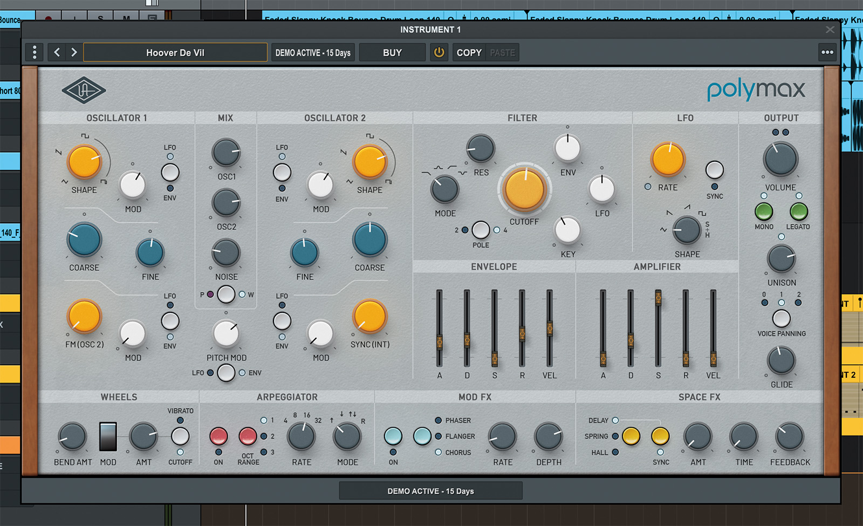The height and width of the screenshot is (526, 863).
Task: Toggle the LEGATO green button
Action: coord(798,211)
